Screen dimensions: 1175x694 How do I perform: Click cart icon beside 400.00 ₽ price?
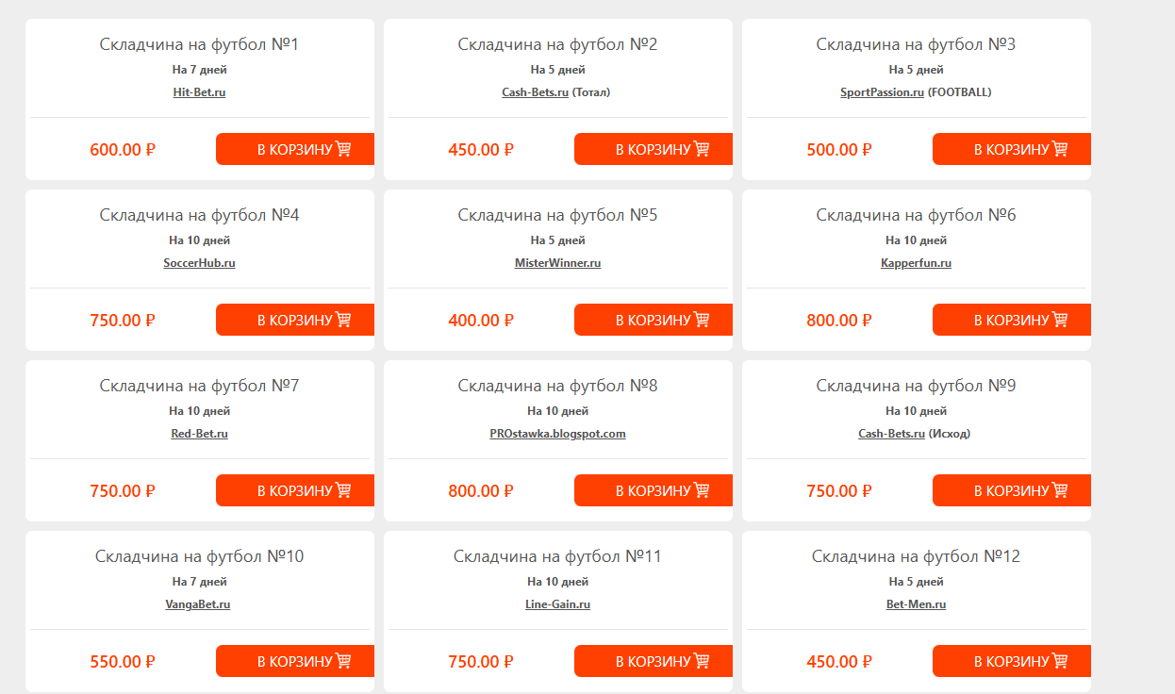(702, 320)
